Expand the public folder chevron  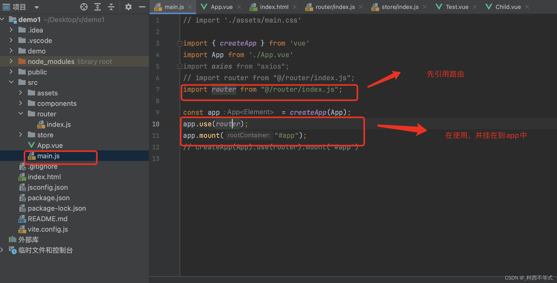pyautogui.click(x=11, y=72)
